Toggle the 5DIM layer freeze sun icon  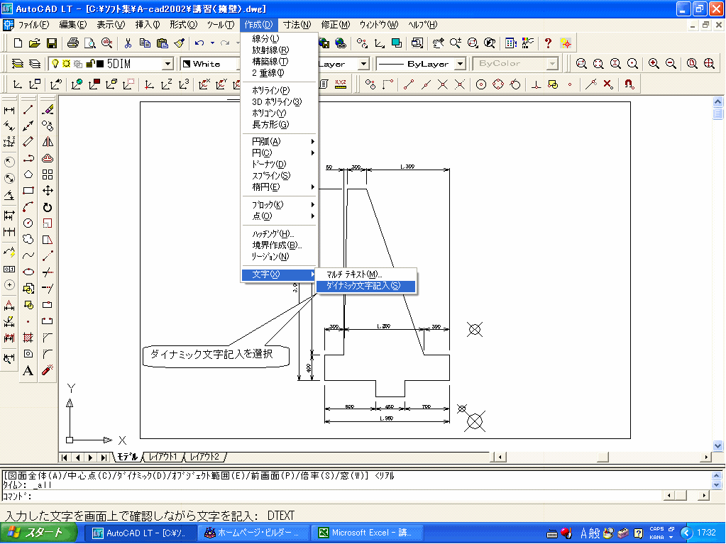67,63
